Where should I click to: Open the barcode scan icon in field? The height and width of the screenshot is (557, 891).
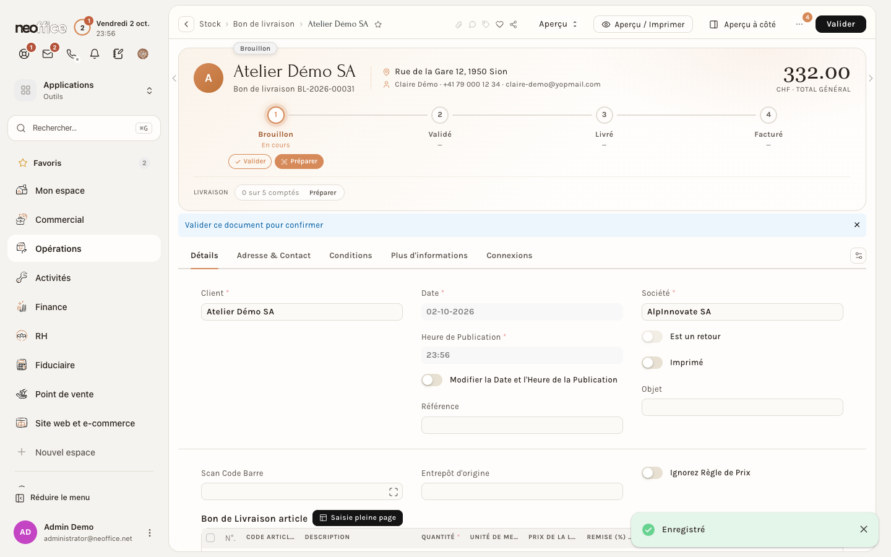[x=394, y=492]
